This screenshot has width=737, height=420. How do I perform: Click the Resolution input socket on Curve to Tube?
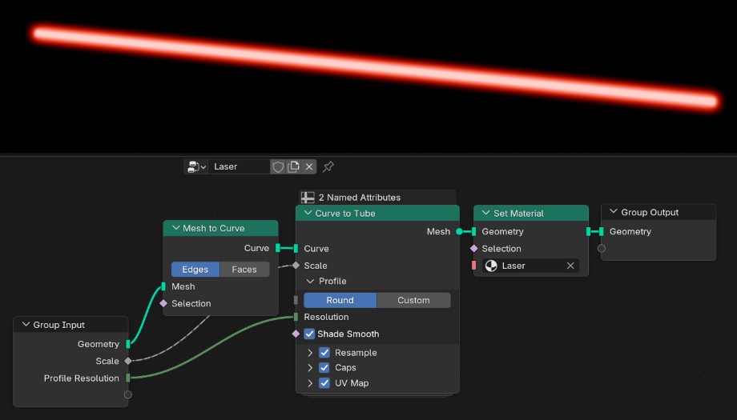click(x=296, y=317)
